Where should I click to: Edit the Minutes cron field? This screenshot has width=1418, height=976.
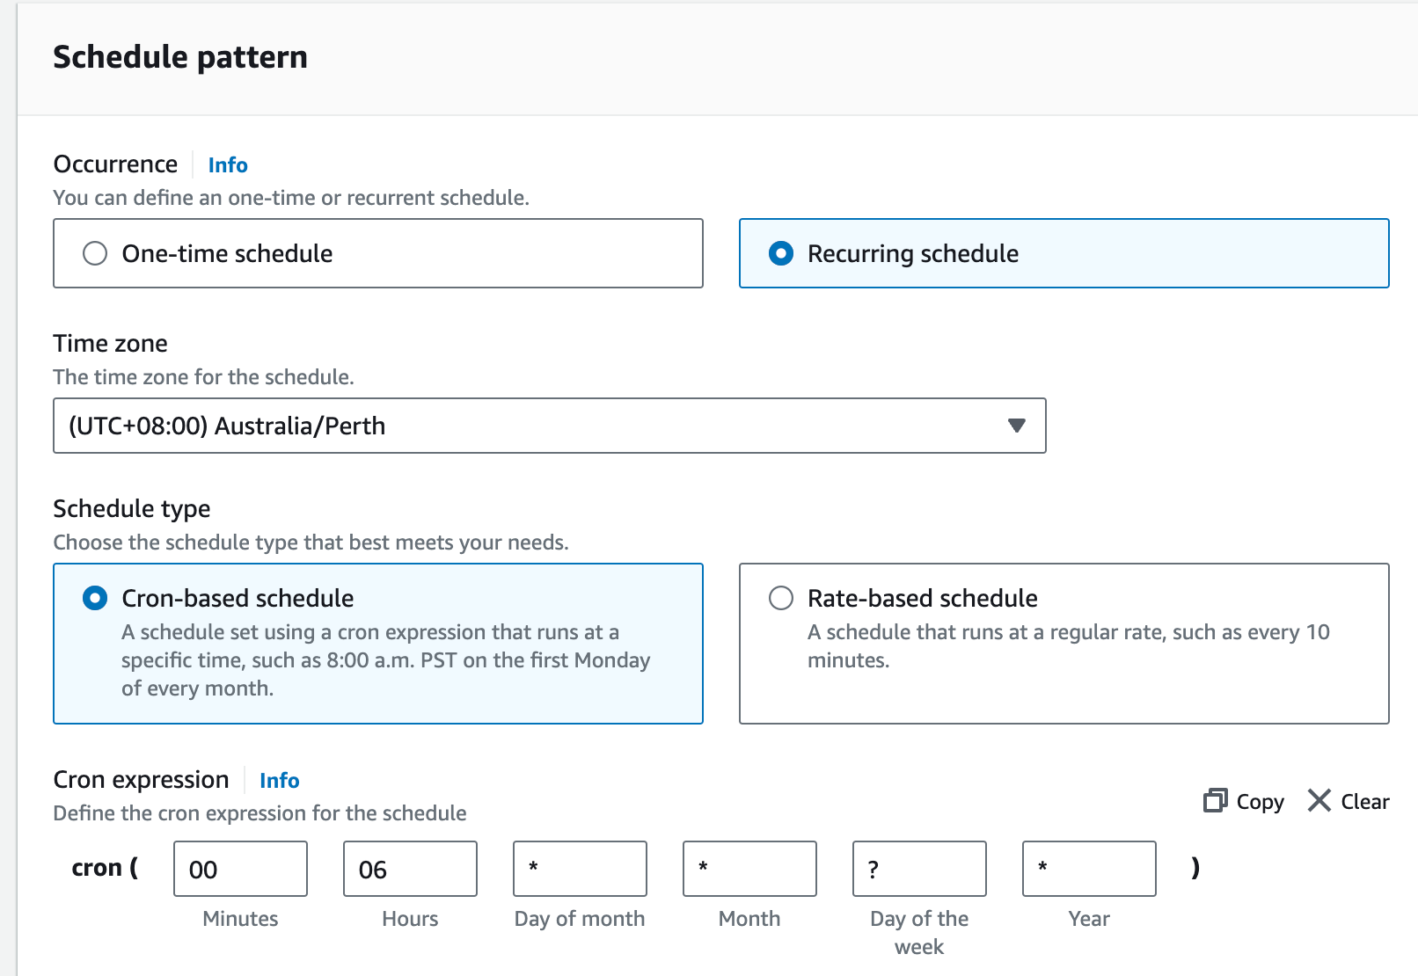239,869
